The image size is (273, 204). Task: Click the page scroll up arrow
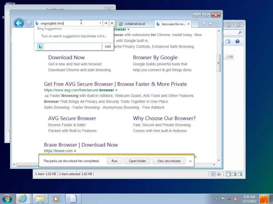(x=219, y=31)
